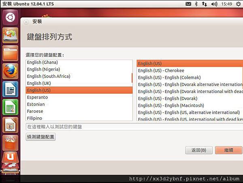The width and height of the screenshot is (243, 183).
Task: Select Faroese keyboard layout
Action: click(79, 111)
